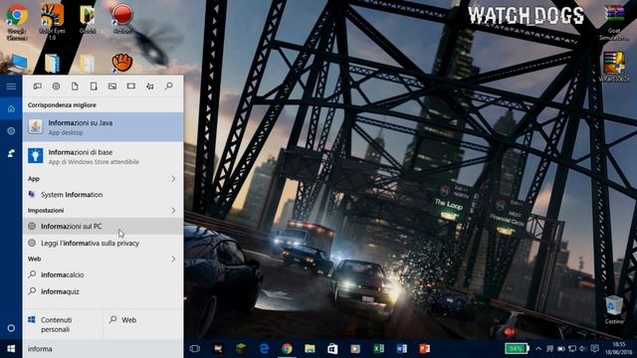Filter search results by photos
This screenshot has height=358, width=637.
112,87
